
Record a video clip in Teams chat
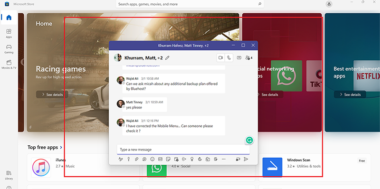pos(238,159)
